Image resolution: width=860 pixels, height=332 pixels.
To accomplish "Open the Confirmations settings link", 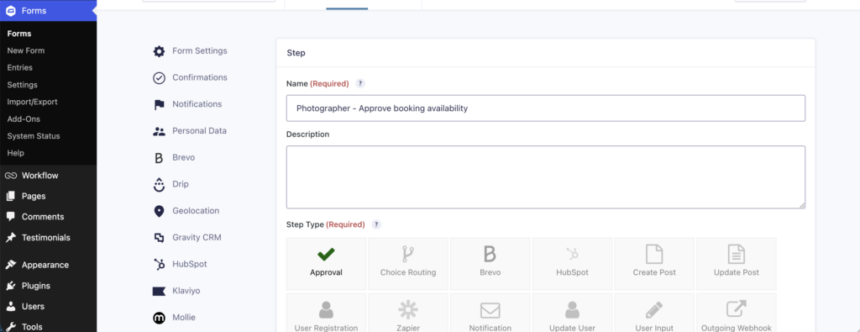I will point(200,77).
